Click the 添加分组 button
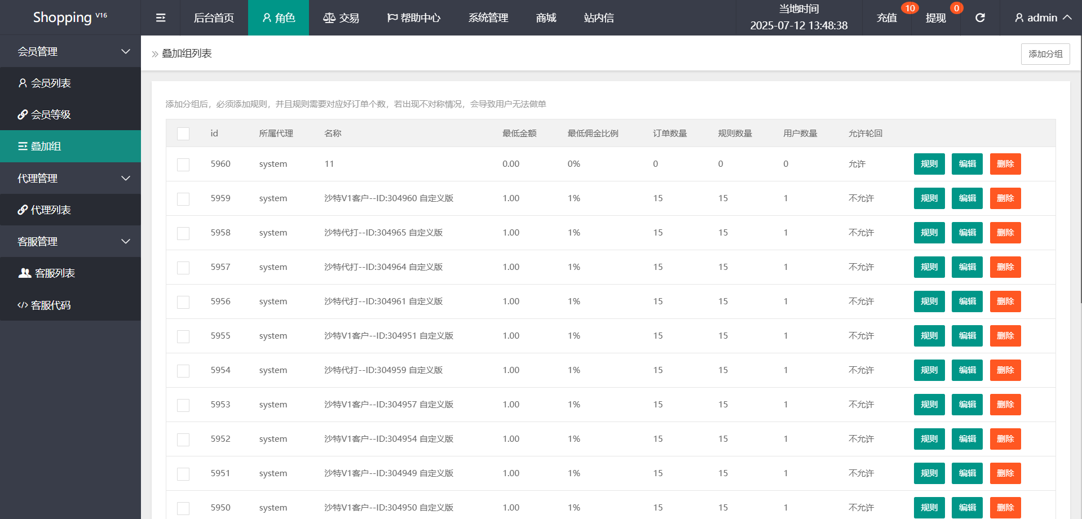 click(1045, 54)
